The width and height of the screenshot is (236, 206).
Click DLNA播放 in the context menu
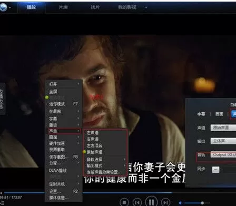pos(64,170)
